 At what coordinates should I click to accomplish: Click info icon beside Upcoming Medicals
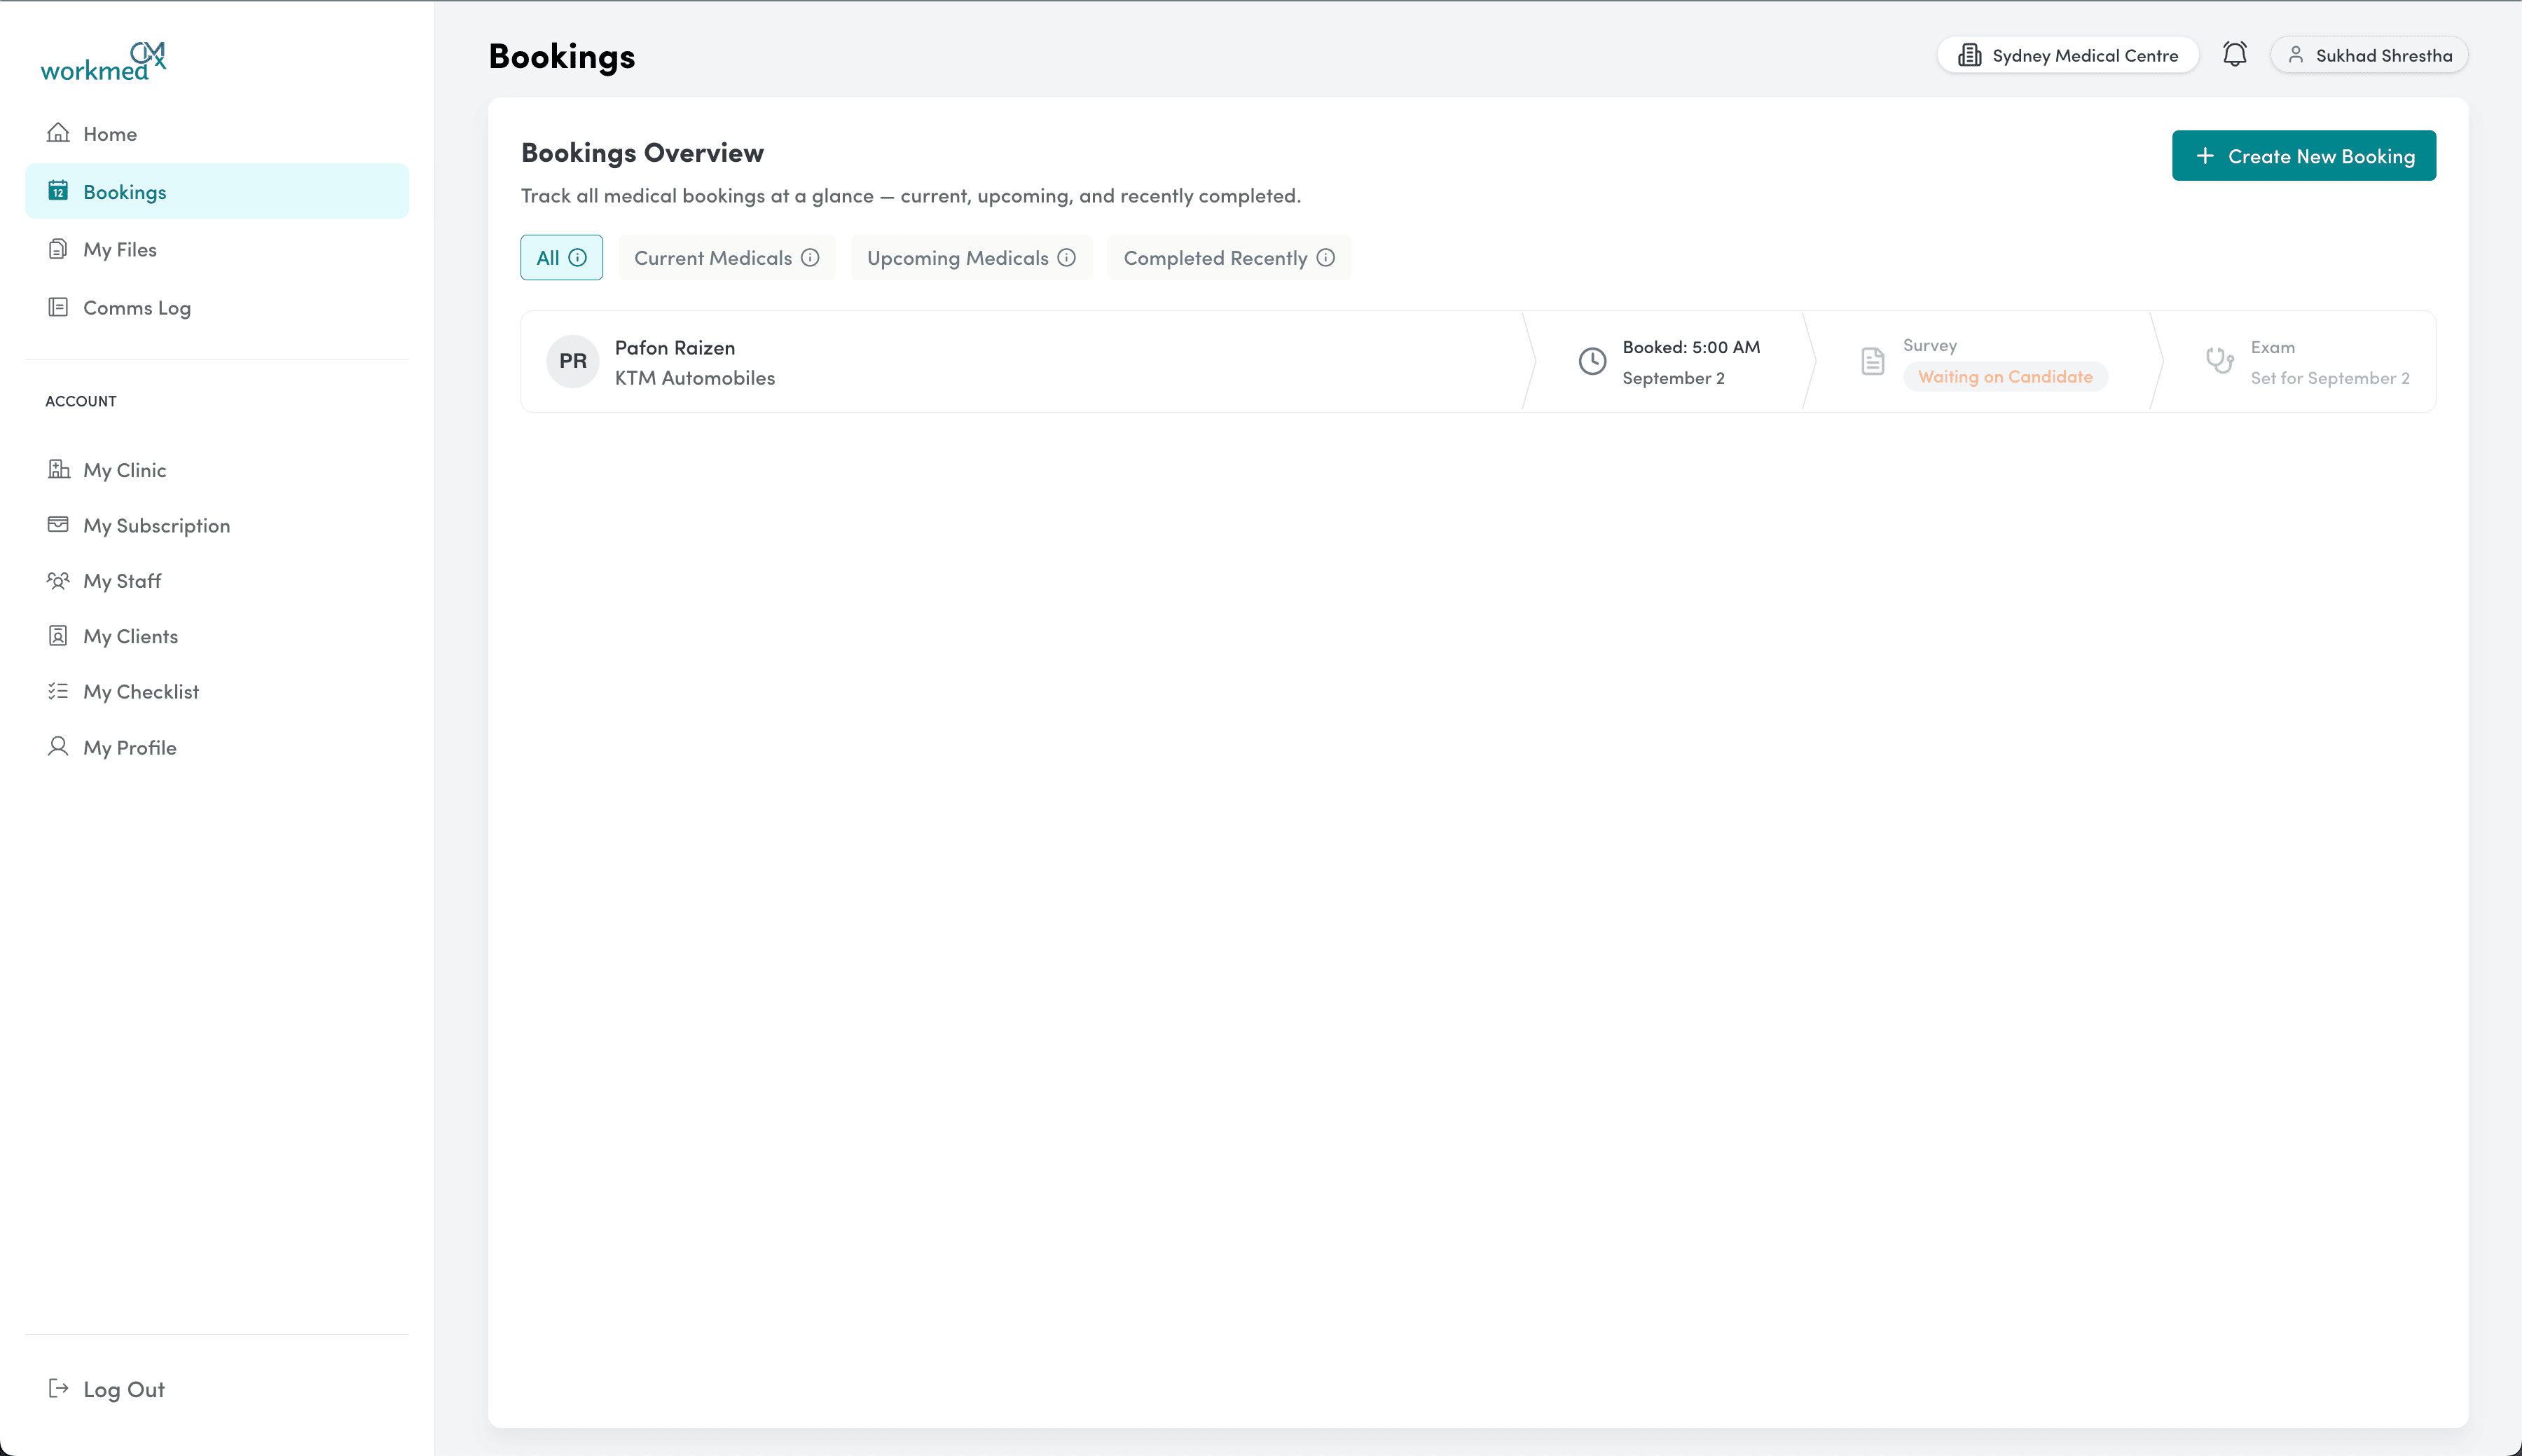(x=1066, y=258)
